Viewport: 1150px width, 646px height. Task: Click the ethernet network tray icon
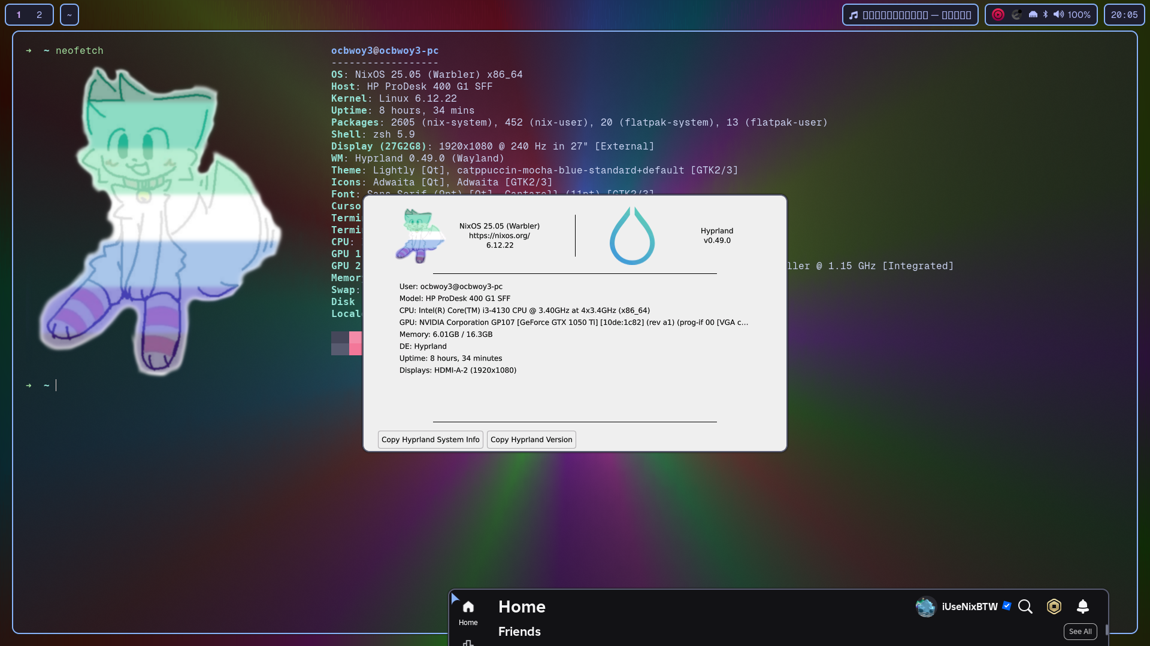[1033, 14]
